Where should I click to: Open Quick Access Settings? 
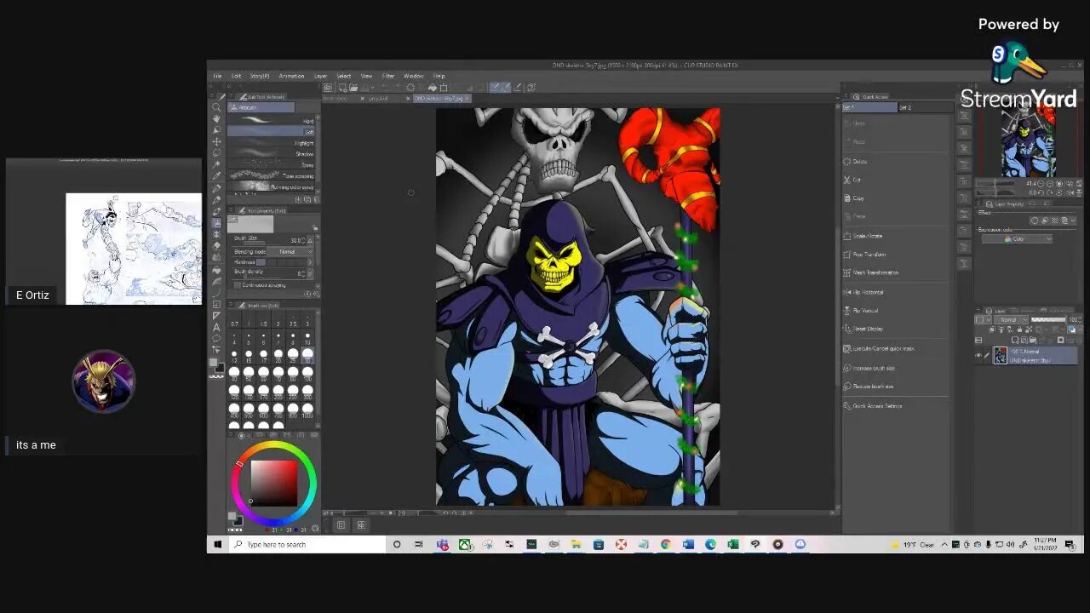click(877, 406)
